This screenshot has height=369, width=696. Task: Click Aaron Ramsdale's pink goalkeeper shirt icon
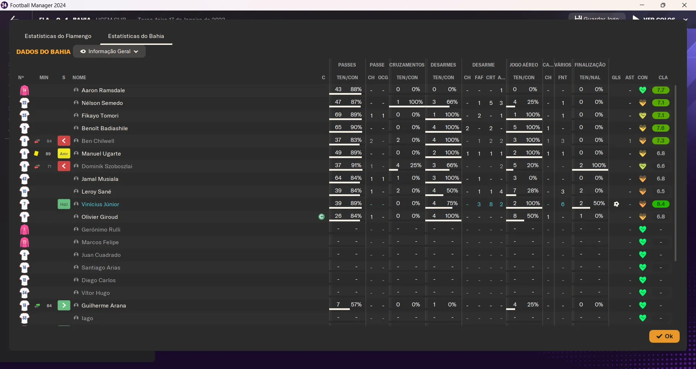(24, 90)
